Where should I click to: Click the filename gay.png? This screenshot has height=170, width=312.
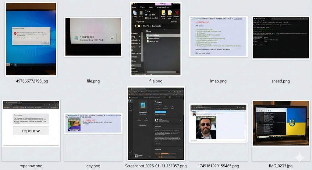tap(93, 166)
